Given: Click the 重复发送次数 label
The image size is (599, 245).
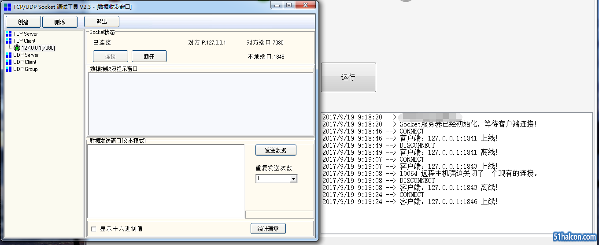Looking at the screenshot, I should click(x=274, y=168).
